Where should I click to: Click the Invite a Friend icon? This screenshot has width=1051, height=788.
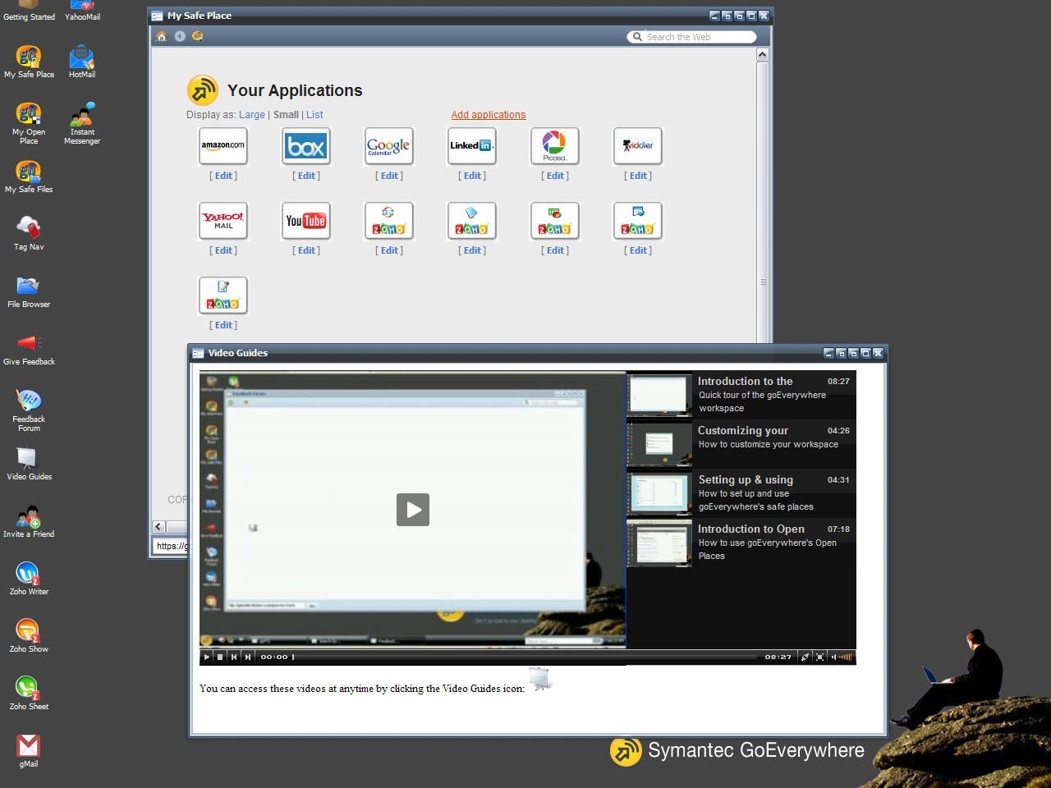[29, 521]
